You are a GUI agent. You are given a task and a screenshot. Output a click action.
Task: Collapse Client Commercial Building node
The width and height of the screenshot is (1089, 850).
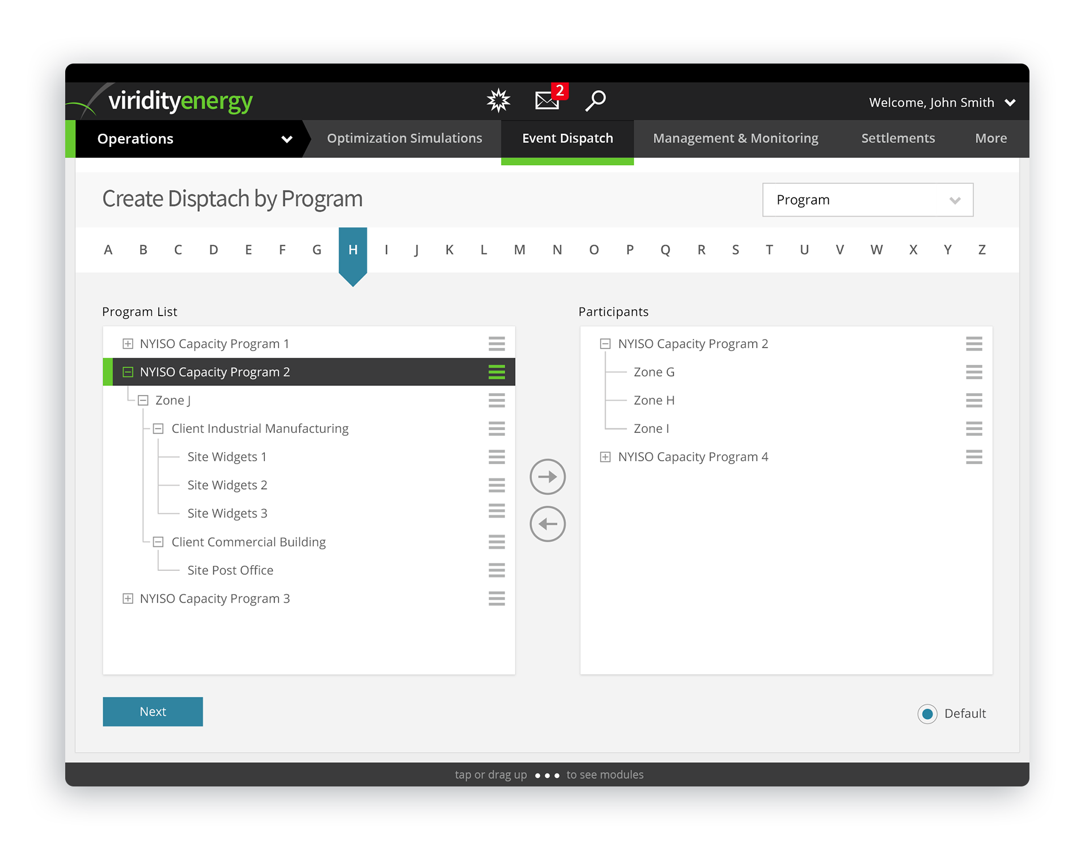(158, 542)
